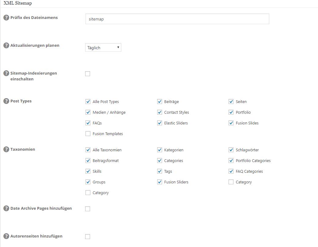Click the Taxonomien help question mark
Image resolution: width=318 pixels, height=247 pixels.
tap(6, 149)
